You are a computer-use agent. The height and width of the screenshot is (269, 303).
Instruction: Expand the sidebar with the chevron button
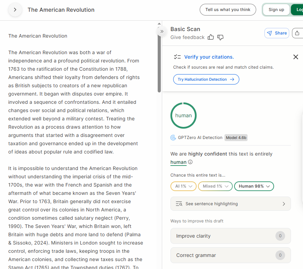[15, 10]
